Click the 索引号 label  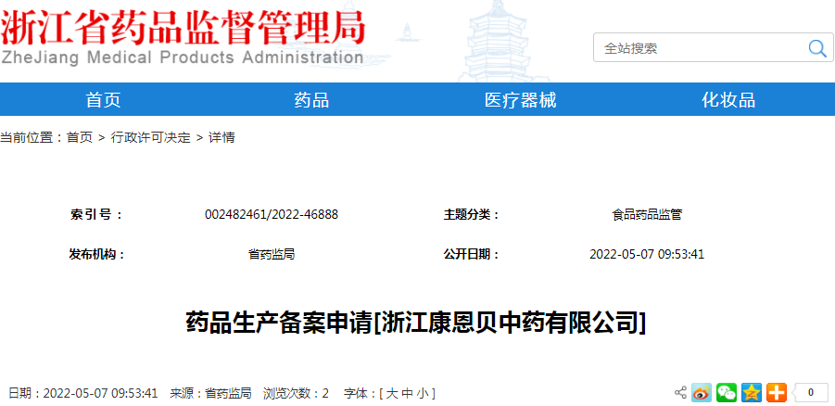[x=96, y=215]
